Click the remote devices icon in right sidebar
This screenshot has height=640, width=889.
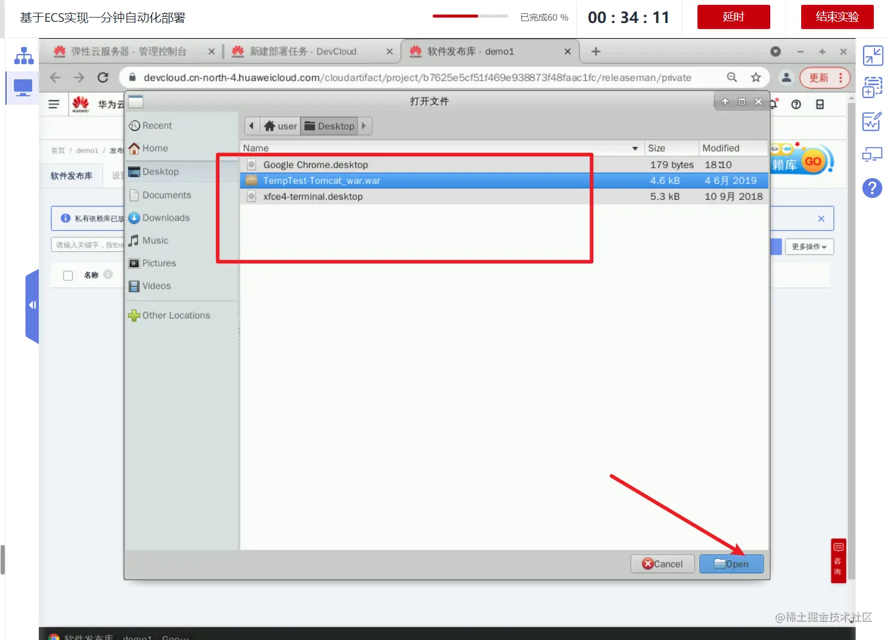point(873,154)
